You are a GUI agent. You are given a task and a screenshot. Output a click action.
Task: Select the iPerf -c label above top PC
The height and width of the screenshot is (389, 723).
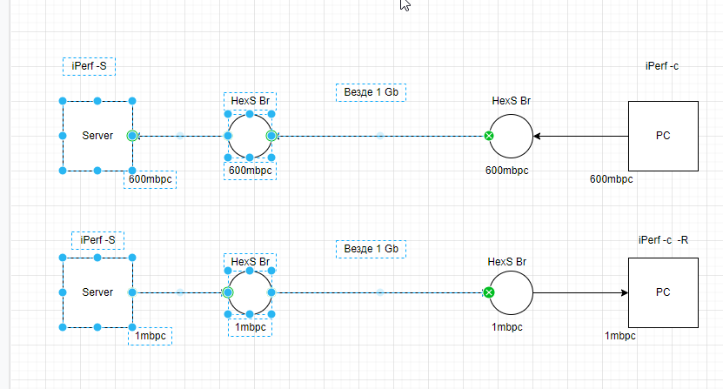pos(662,66)
